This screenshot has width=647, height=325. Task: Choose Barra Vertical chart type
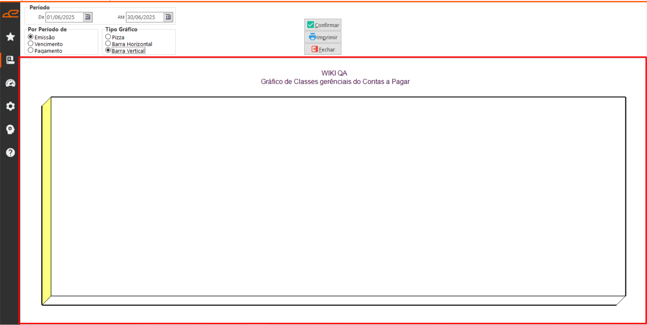(108, 51)
